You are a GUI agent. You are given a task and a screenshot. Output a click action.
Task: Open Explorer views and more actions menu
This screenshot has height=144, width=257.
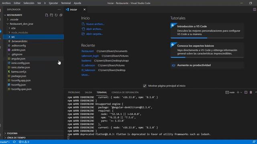coord(59,10)
